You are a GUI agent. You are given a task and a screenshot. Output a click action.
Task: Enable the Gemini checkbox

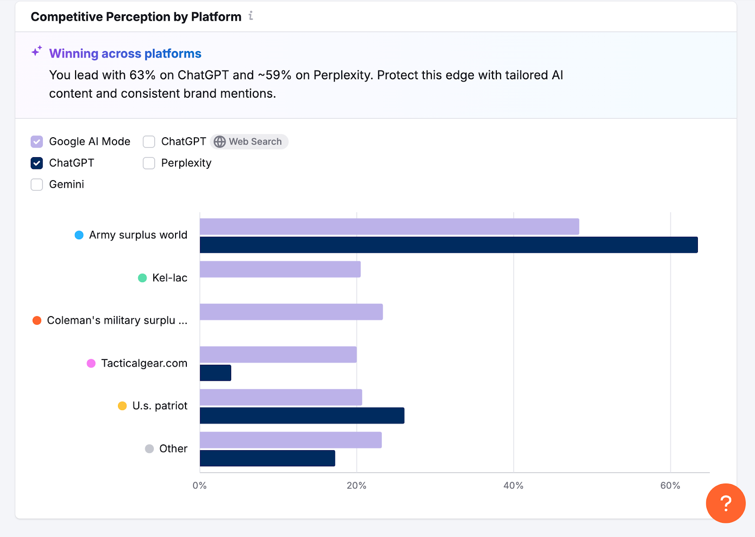37,184
